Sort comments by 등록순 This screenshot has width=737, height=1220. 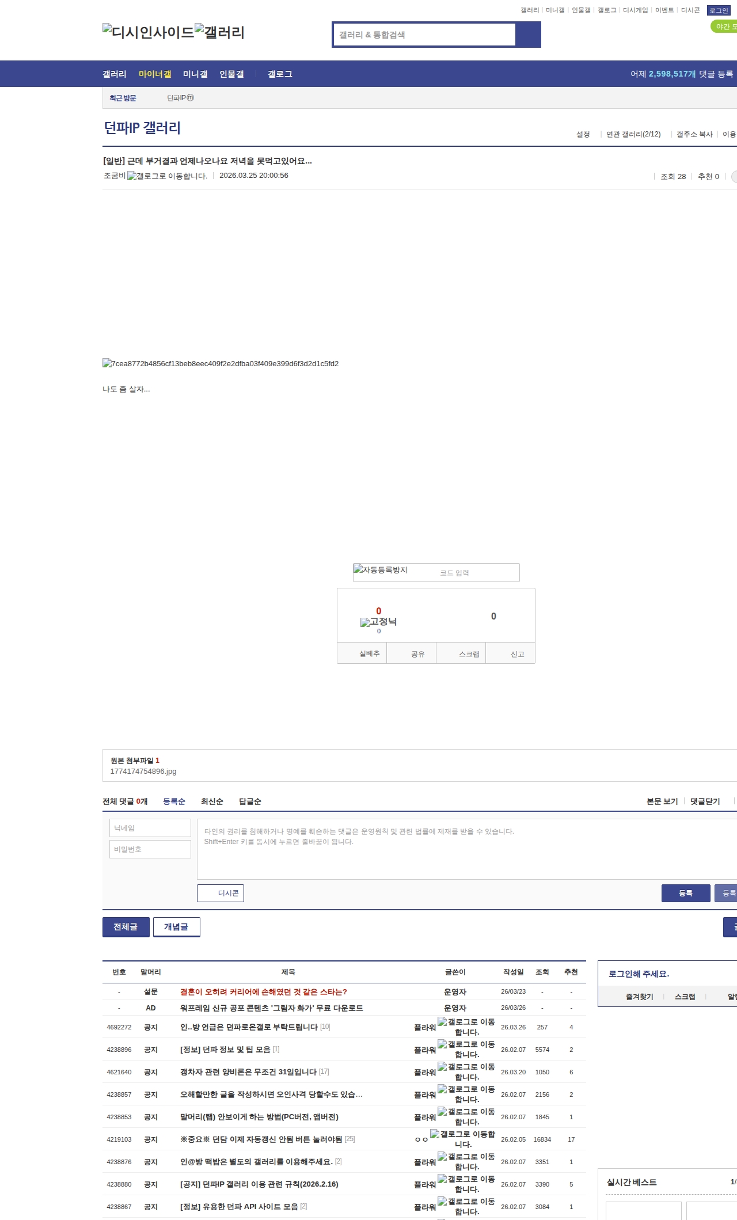coord(174,801)
